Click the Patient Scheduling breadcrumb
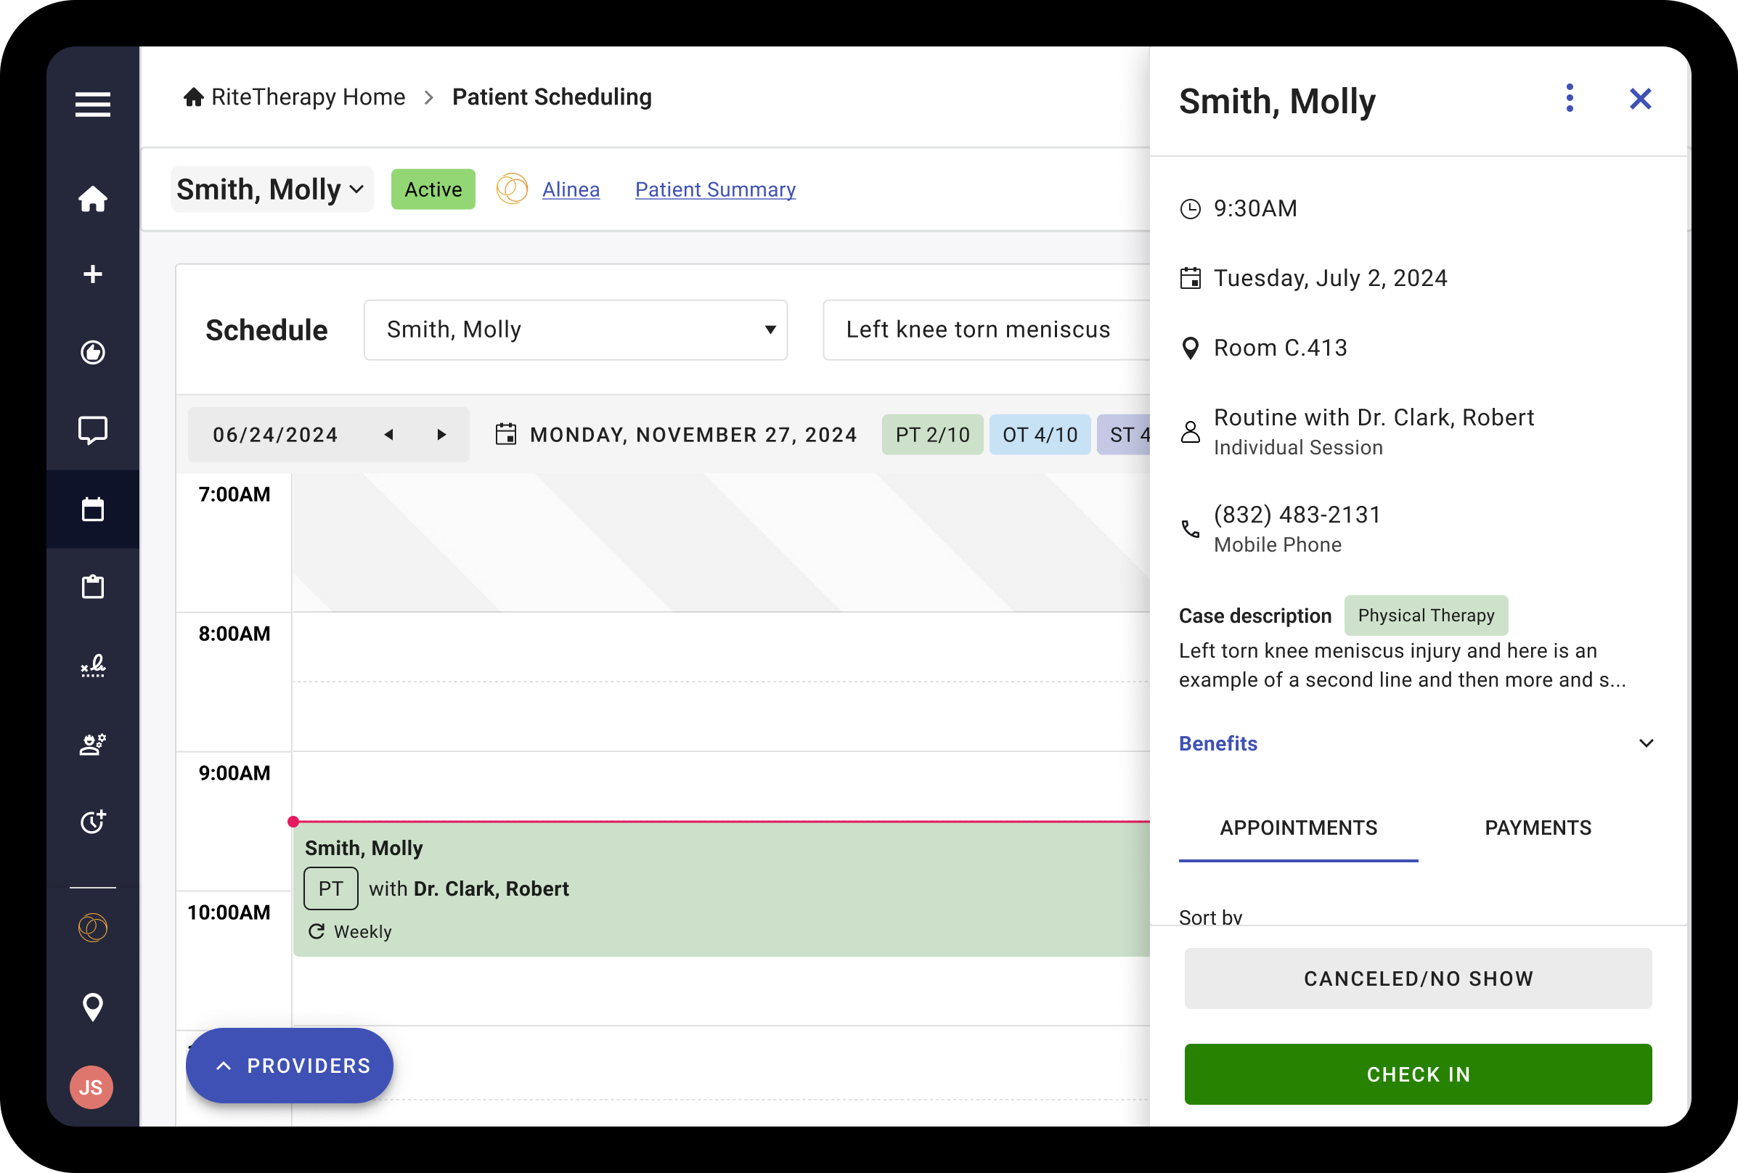Image resolution: width=1738 pixels, height=1173 pixels. 552,97
